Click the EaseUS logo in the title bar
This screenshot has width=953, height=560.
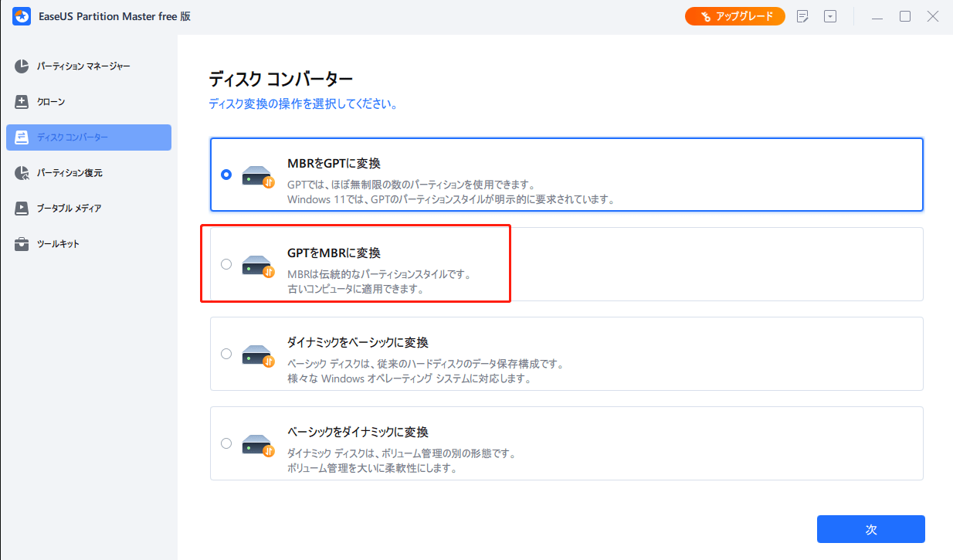click(x=21, y=15)
